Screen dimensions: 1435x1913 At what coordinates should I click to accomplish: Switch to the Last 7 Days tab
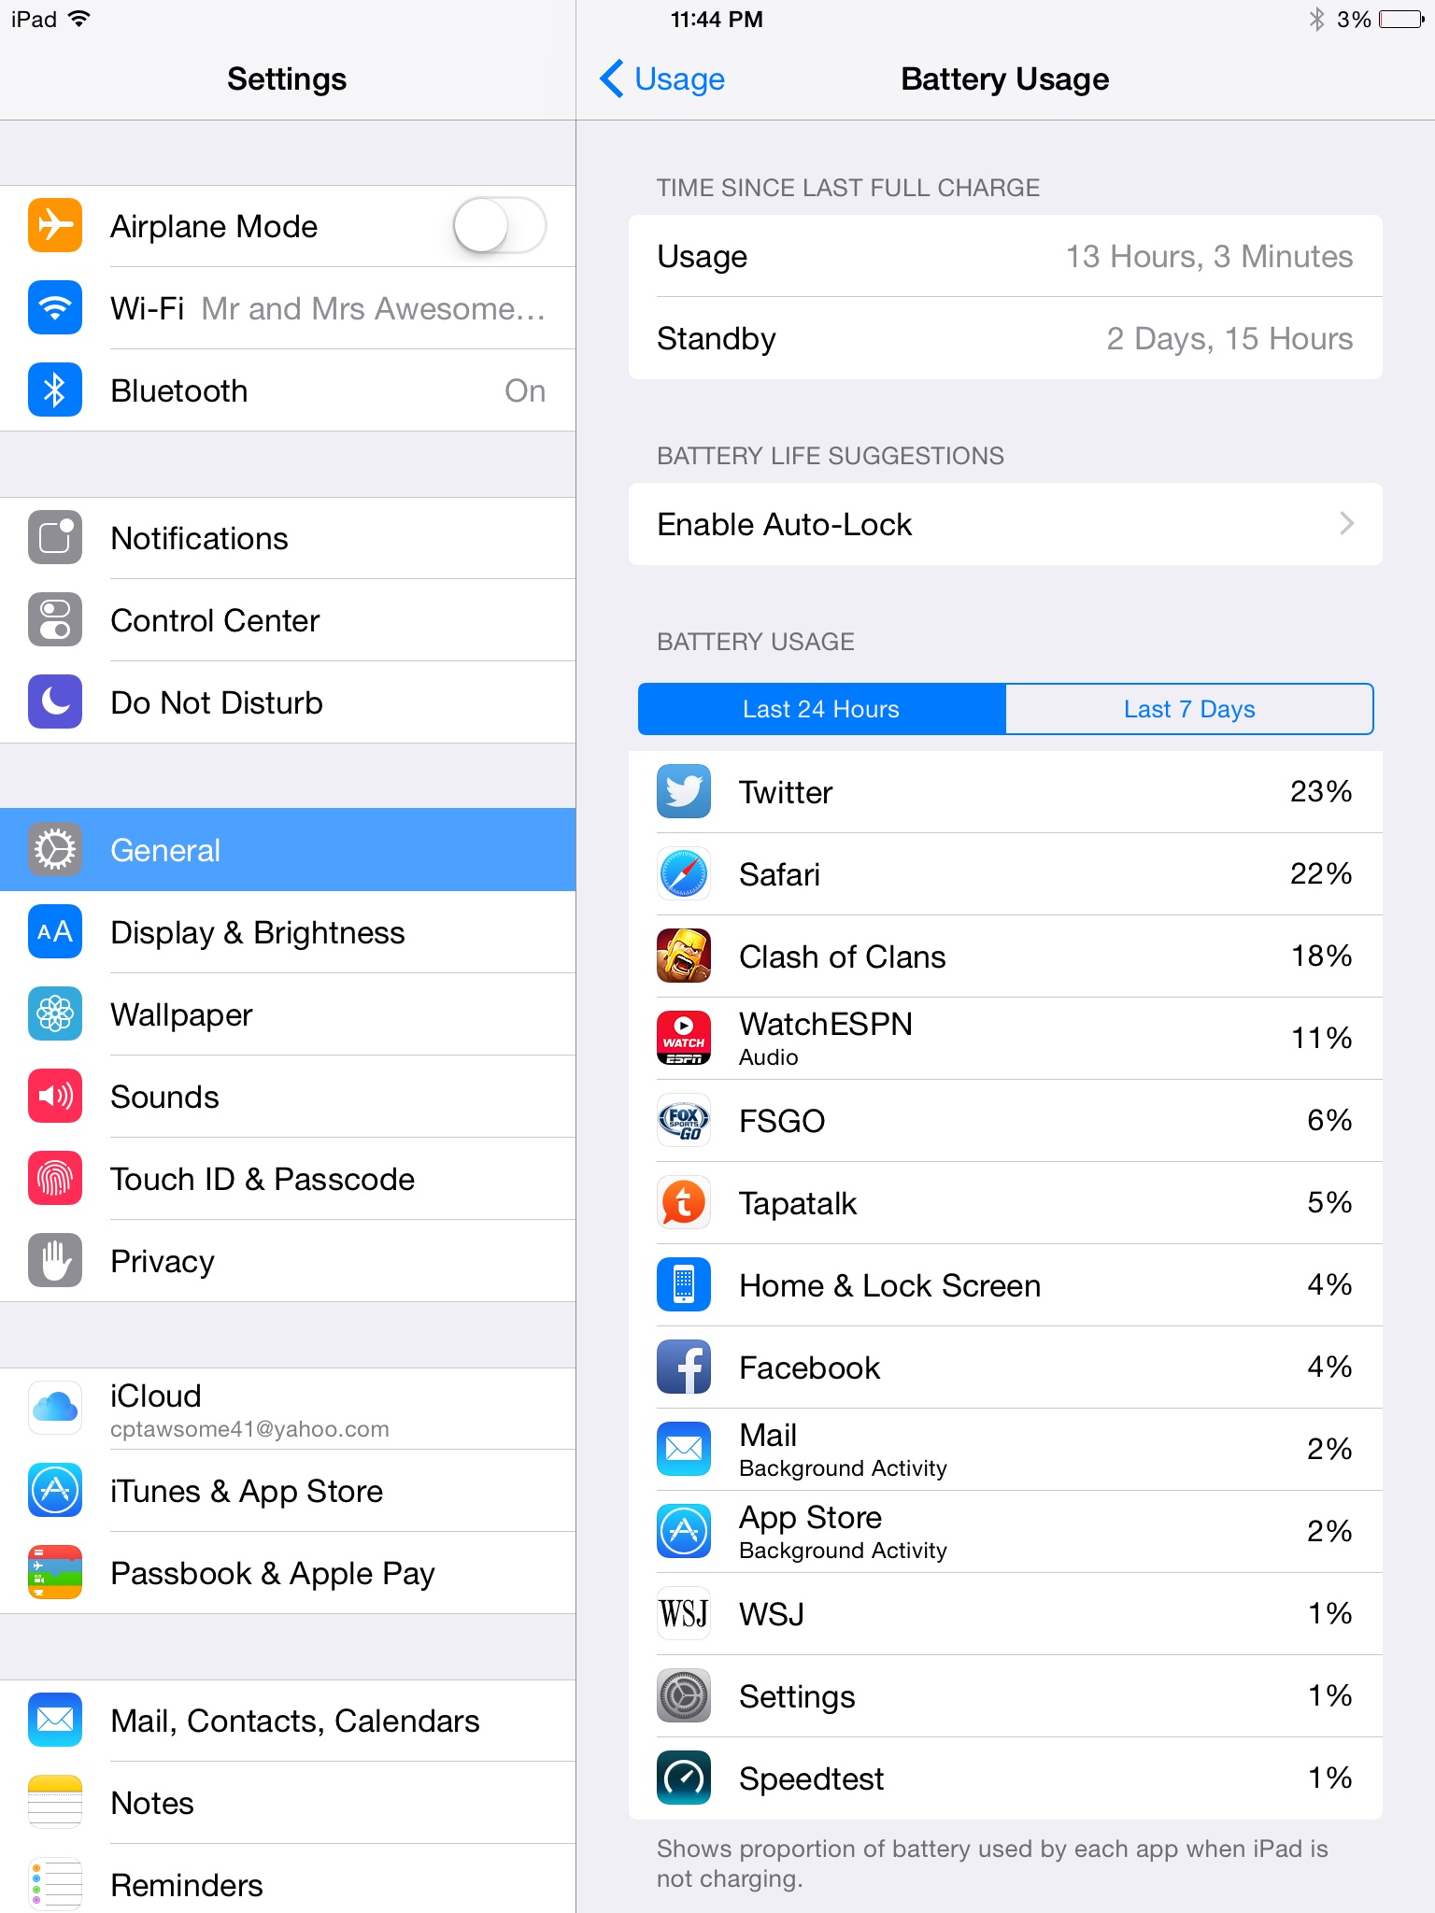1189,709
